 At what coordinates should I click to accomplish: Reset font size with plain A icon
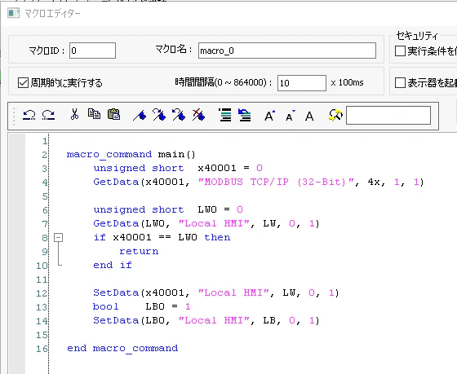(x=309, y=117)
